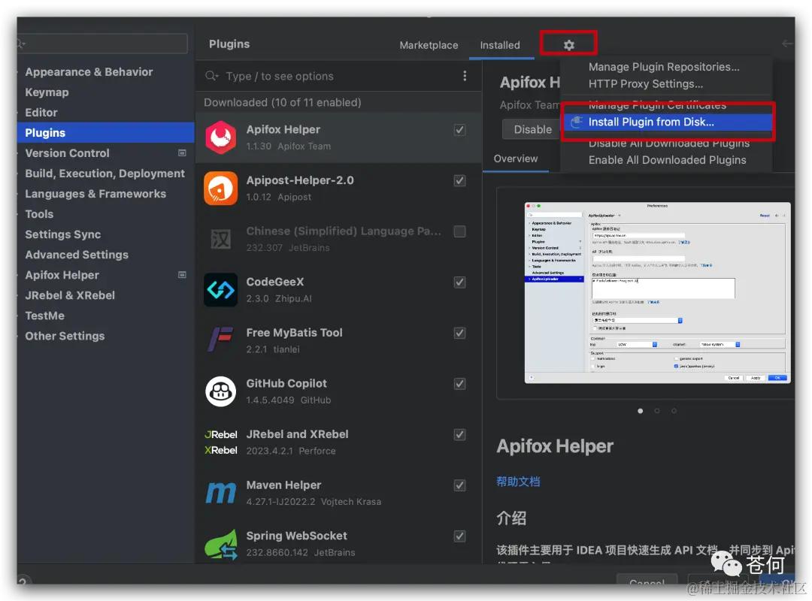Screen dimensions: 812x601
Task: Click the plugin search magnifier icon
Action: 211,76
